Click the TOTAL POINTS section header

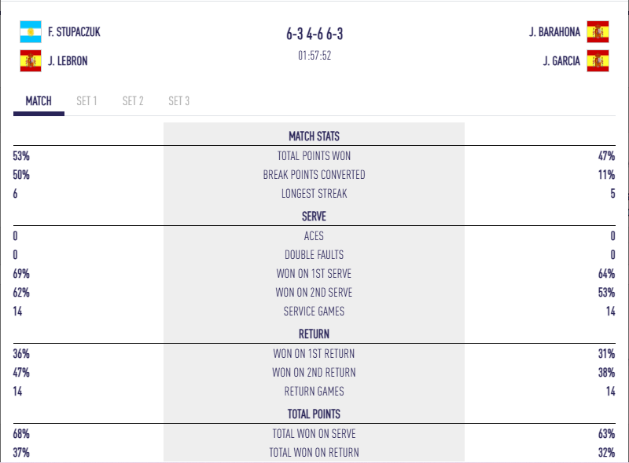314,414
